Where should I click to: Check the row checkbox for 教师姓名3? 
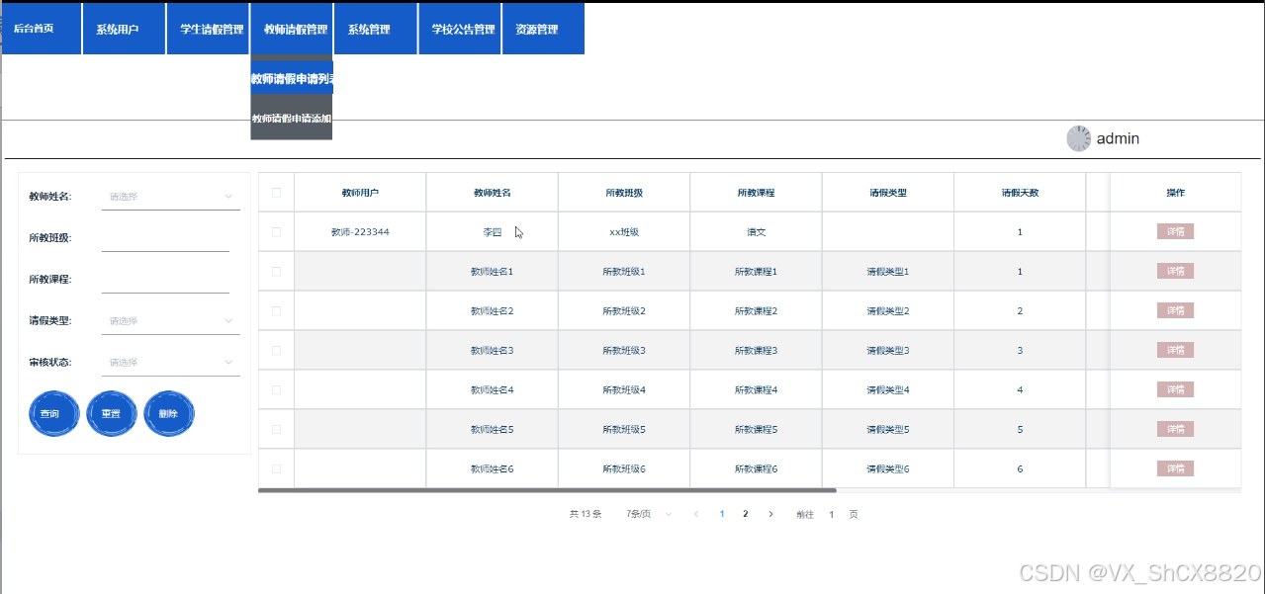277,351
